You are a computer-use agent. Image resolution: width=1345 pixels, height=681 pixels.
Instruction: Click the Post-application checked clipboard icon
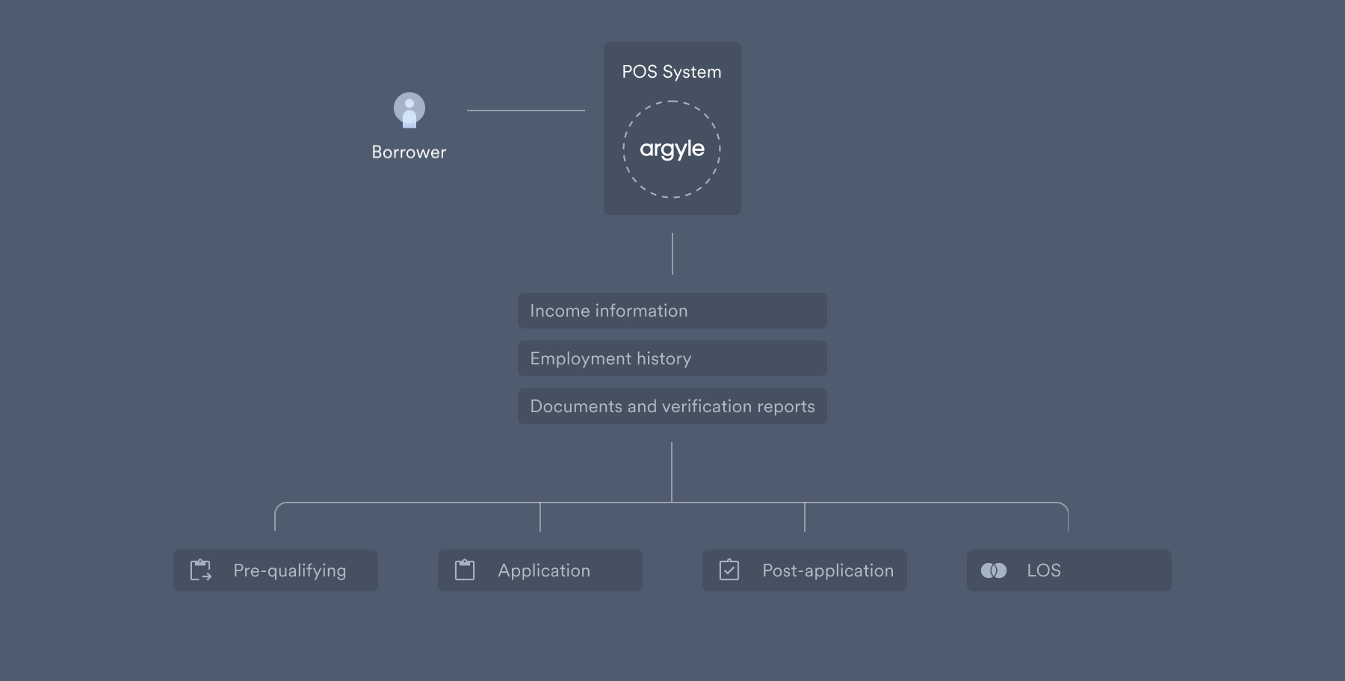pyautogui.click(x=729, y=570)
